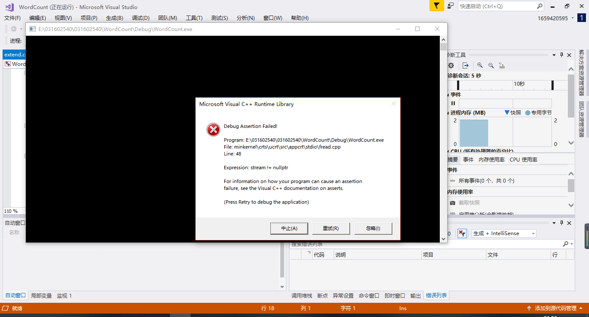Zoom out on the diagnostic timeline
Viewport: 589px width, 317px height.
click(491, 65)
